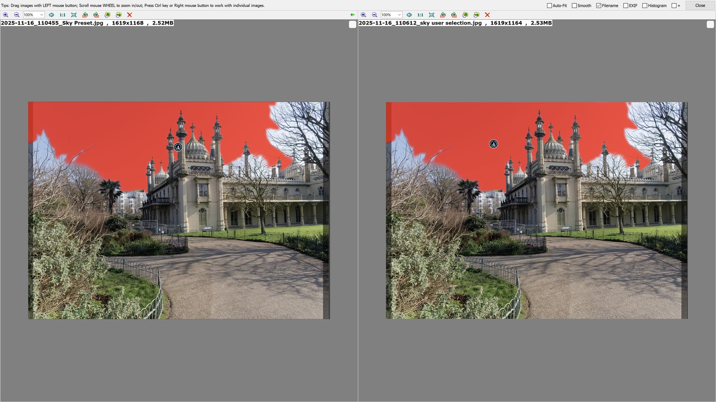The height and width of the screenshot is (402, 716).
Task: Click 1:1 actual size in left pane
Action: [x=63, y=15]
